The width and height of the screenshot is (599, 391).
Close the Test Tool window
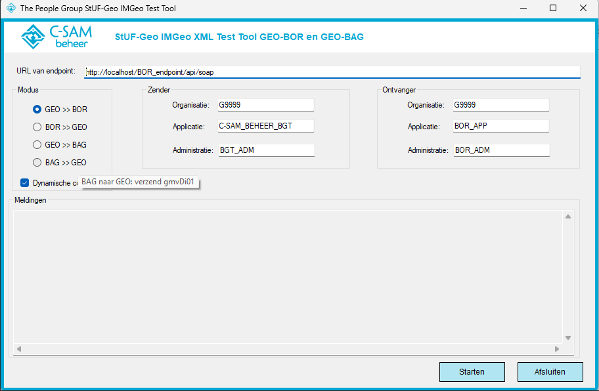pos(583,8)
